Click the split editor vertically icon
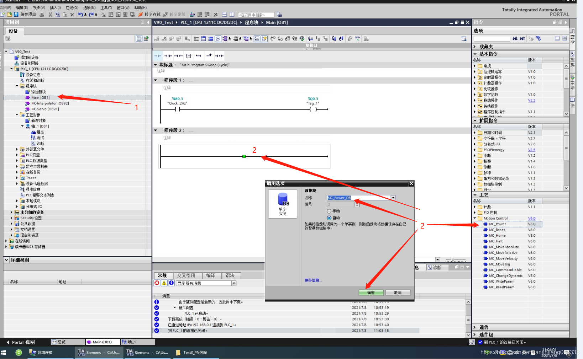583x359 pixels. point(232,15)
